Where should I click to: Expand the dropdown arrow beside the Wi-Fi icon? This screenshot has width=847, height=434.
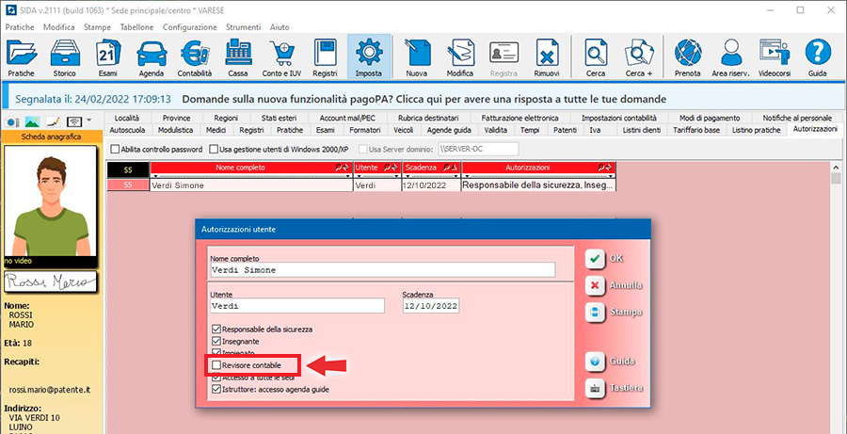click(x=88, y=121)
